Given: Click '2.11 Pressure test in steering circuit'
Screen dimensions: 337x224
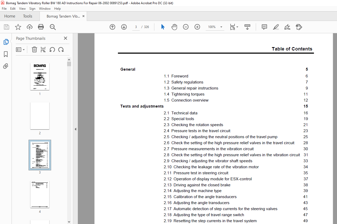Looking at the screenshot, I should point(196,173).
